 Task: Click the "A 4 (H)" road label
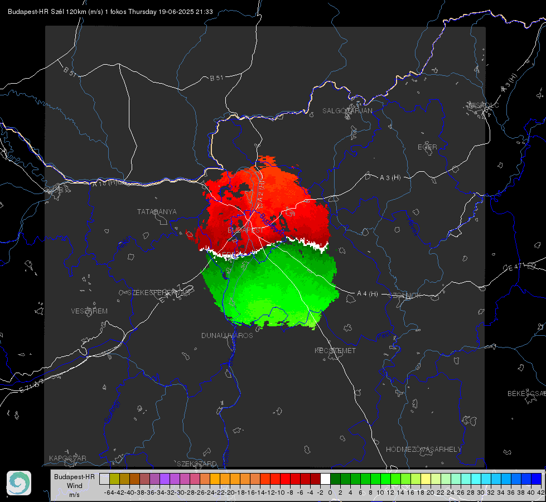(368, 294)
